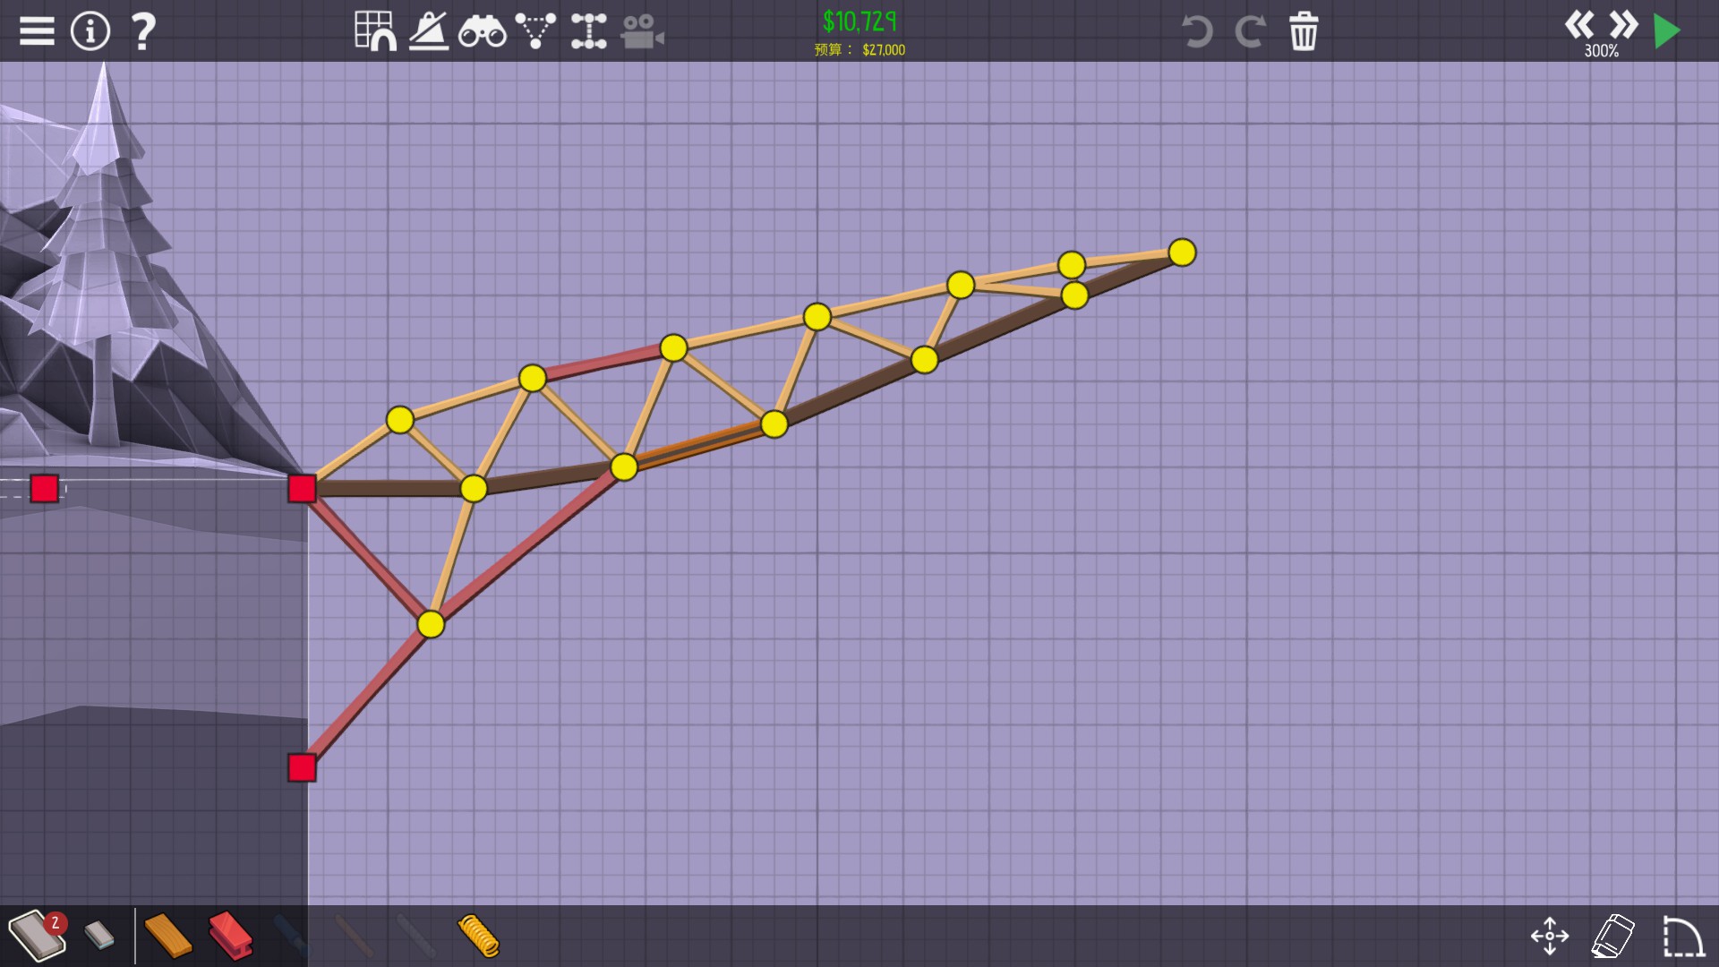Select the red steel beam material
The image size is (1719, 967).
point(230,936)
